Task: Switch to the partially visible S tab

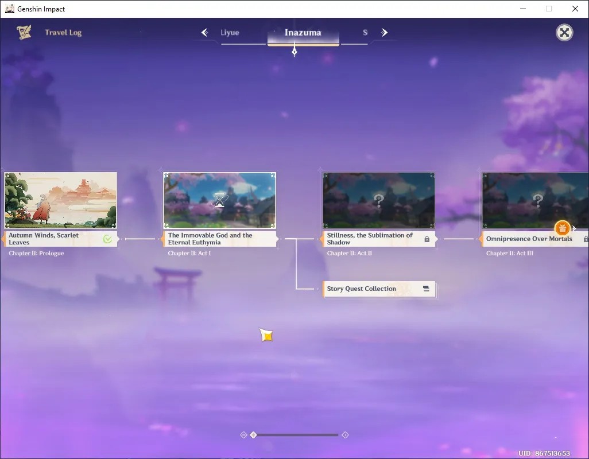Action: (365, 33)
